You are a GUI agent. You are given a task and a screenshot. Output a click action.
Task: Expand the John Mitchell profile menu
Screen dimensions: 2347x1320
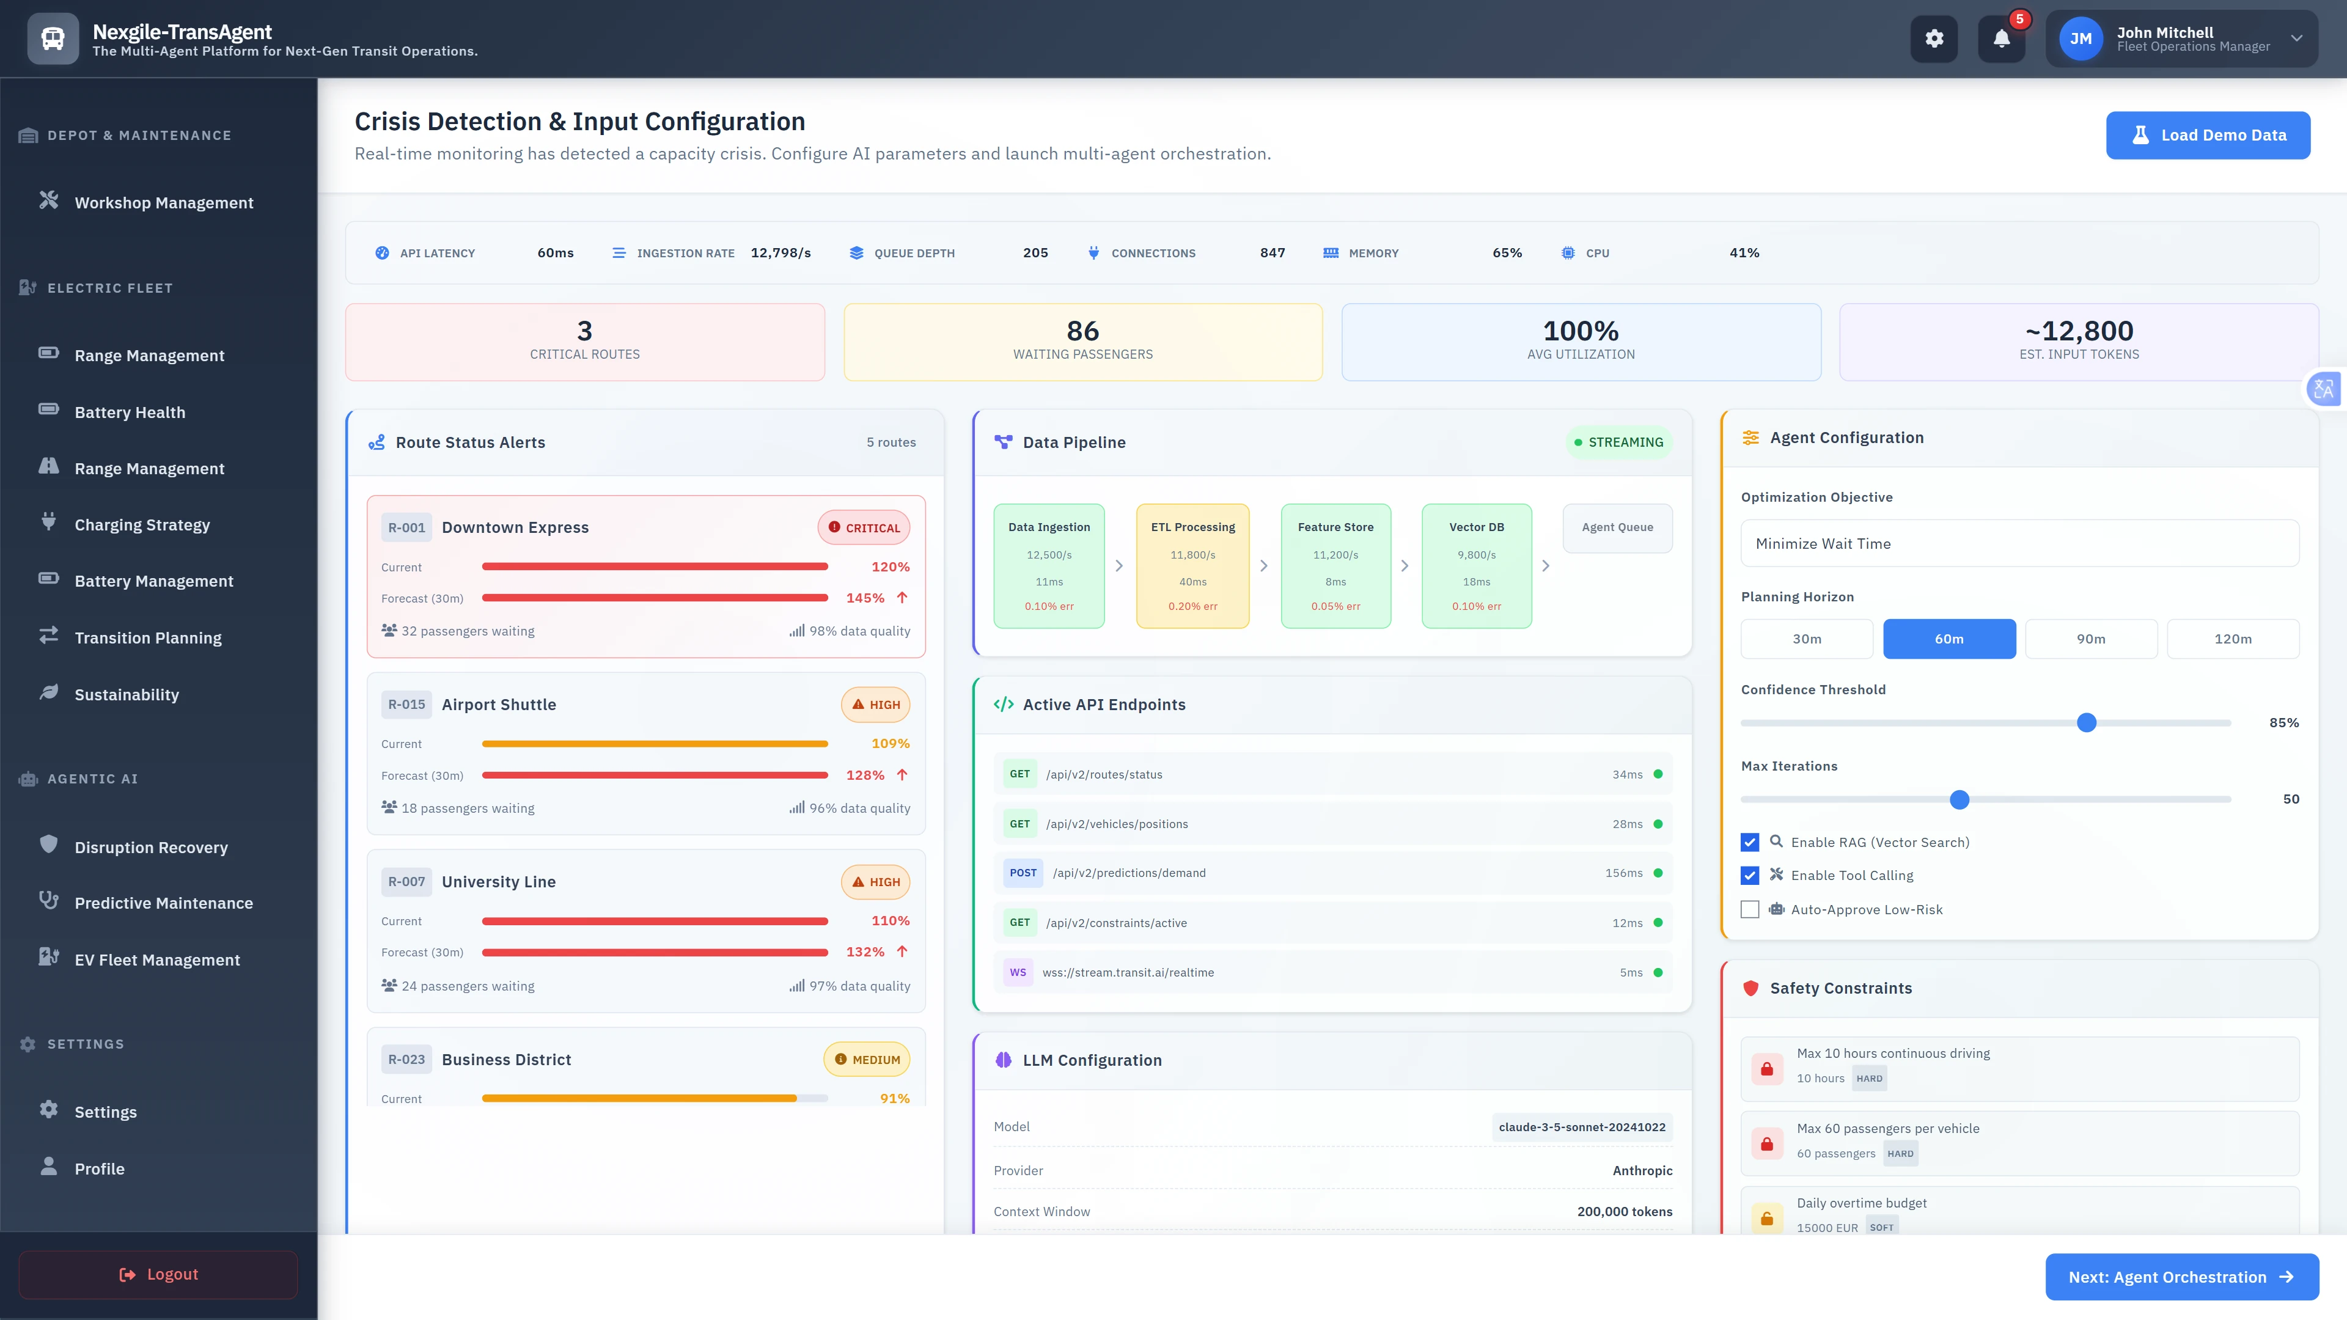(x=2296, y=39)
